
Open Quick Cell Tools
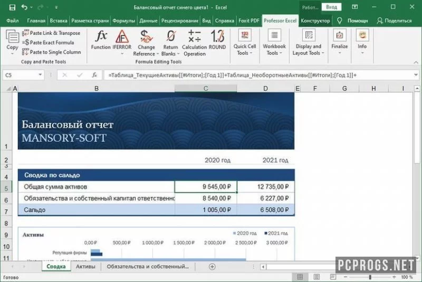point(245,43)
